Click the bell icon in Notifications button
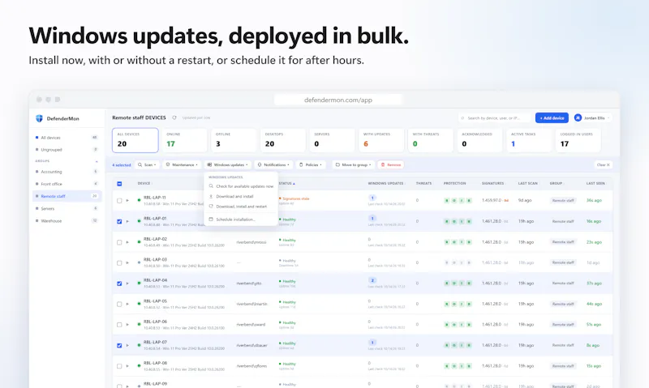The height and width of the screenshot is (388, 649). point(260,164)
